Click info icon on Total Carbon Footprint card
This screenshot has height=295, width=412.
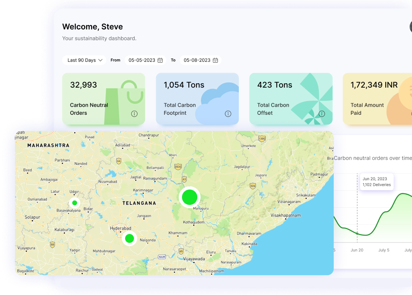click(x=228, y=114)
